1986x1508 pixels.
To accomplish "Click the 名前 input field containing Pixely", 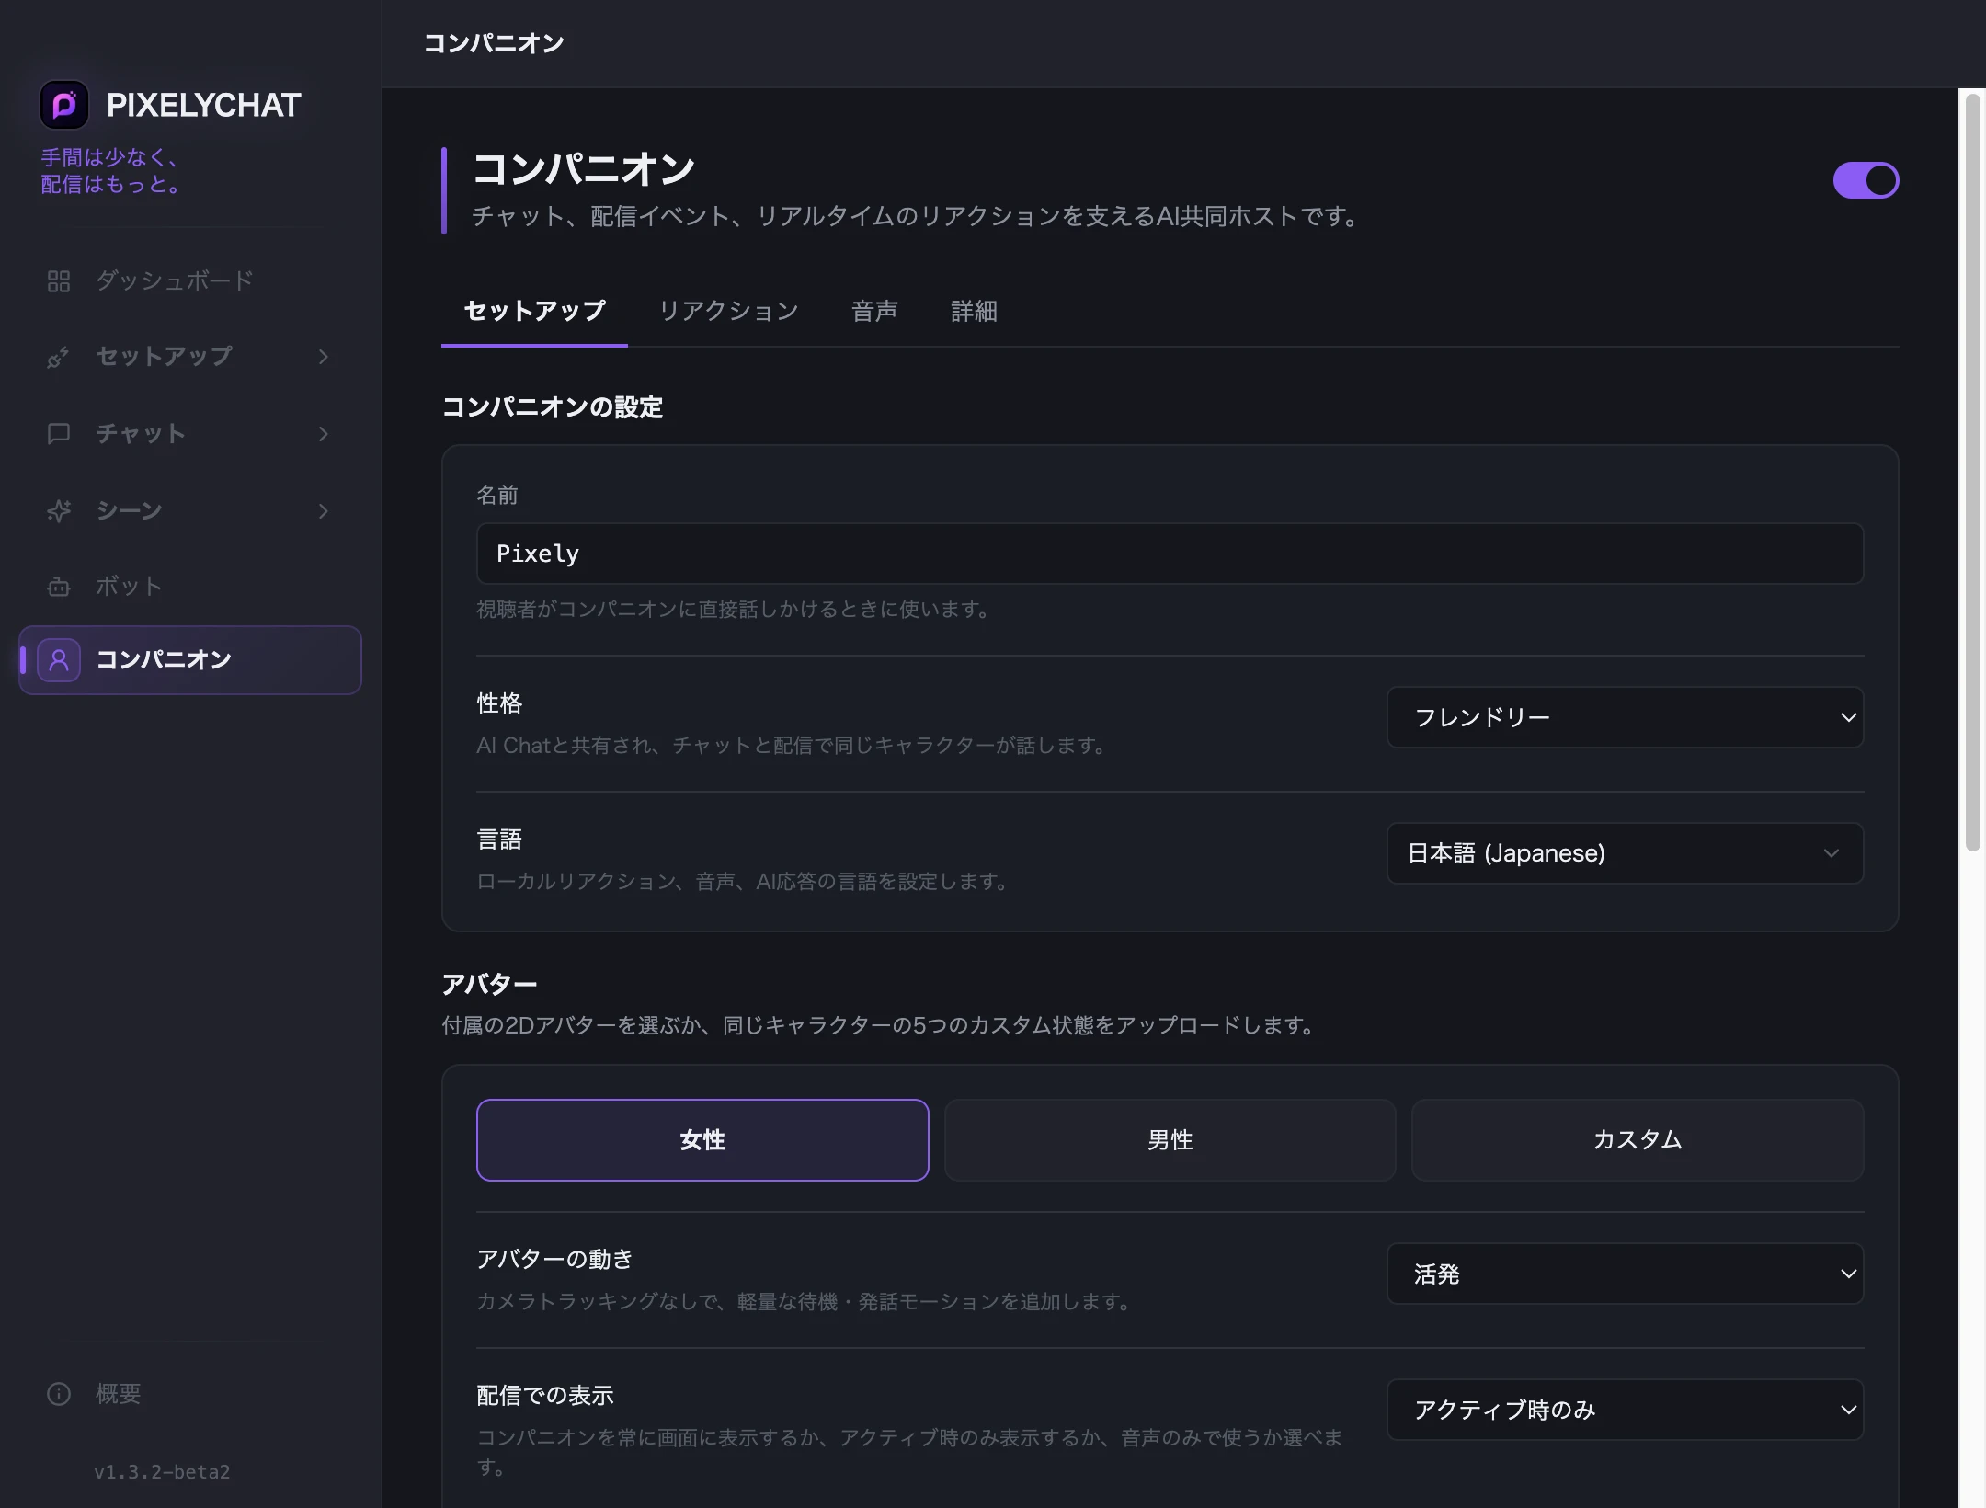I will click(x=1170, y=554).
